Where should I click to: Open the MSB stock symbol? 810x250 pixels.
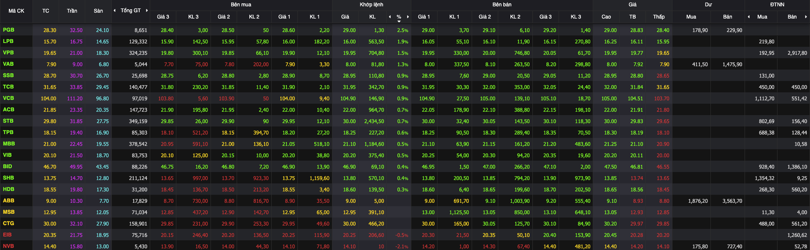(x=8, y=212)
